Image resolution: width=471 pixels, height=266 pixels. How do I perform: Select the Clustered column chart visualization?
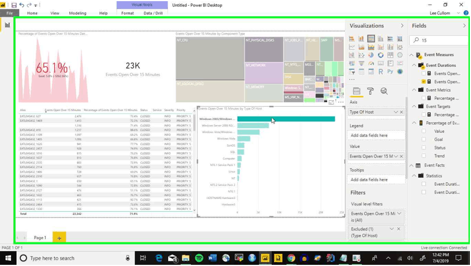click(381, 39)
